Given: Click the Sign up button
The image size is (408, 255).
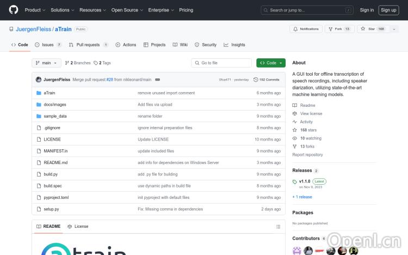Looking at the screenshot, I should pyautogui.click(x=388, y=10).
